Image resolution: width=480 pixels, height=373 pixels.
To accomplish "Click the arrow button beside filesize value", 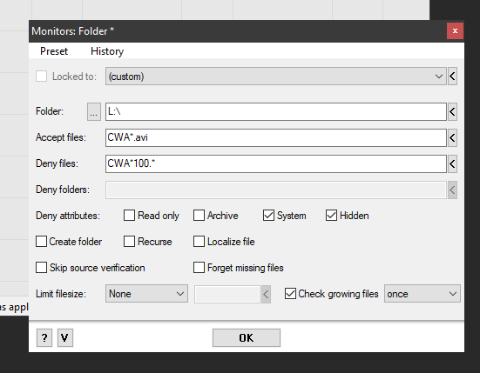I will coord(266,295).
